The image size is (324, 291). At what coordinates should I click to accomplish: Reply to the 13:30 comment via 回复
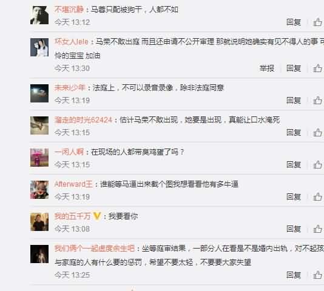294,69
